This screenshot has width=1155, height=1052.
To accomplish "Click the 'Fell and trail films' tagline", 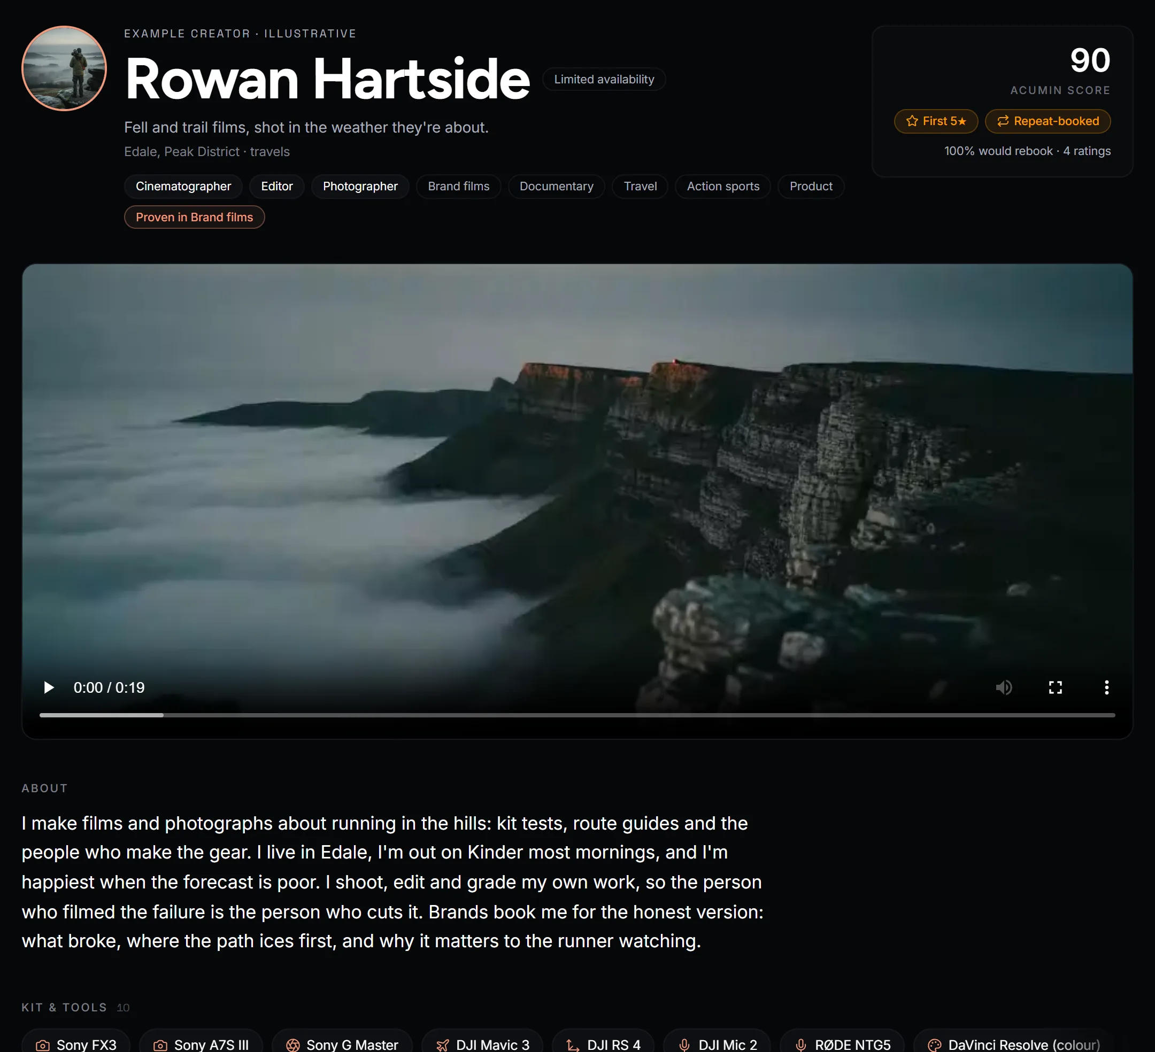I will 306,127.
